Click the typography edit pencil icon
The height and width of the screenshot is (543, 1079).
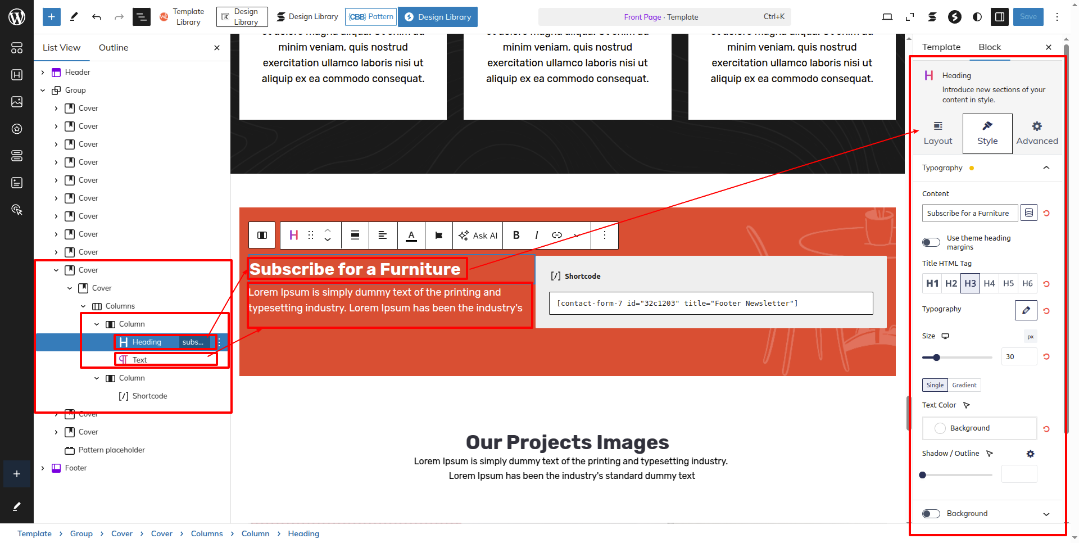[x=1026, y=310]
